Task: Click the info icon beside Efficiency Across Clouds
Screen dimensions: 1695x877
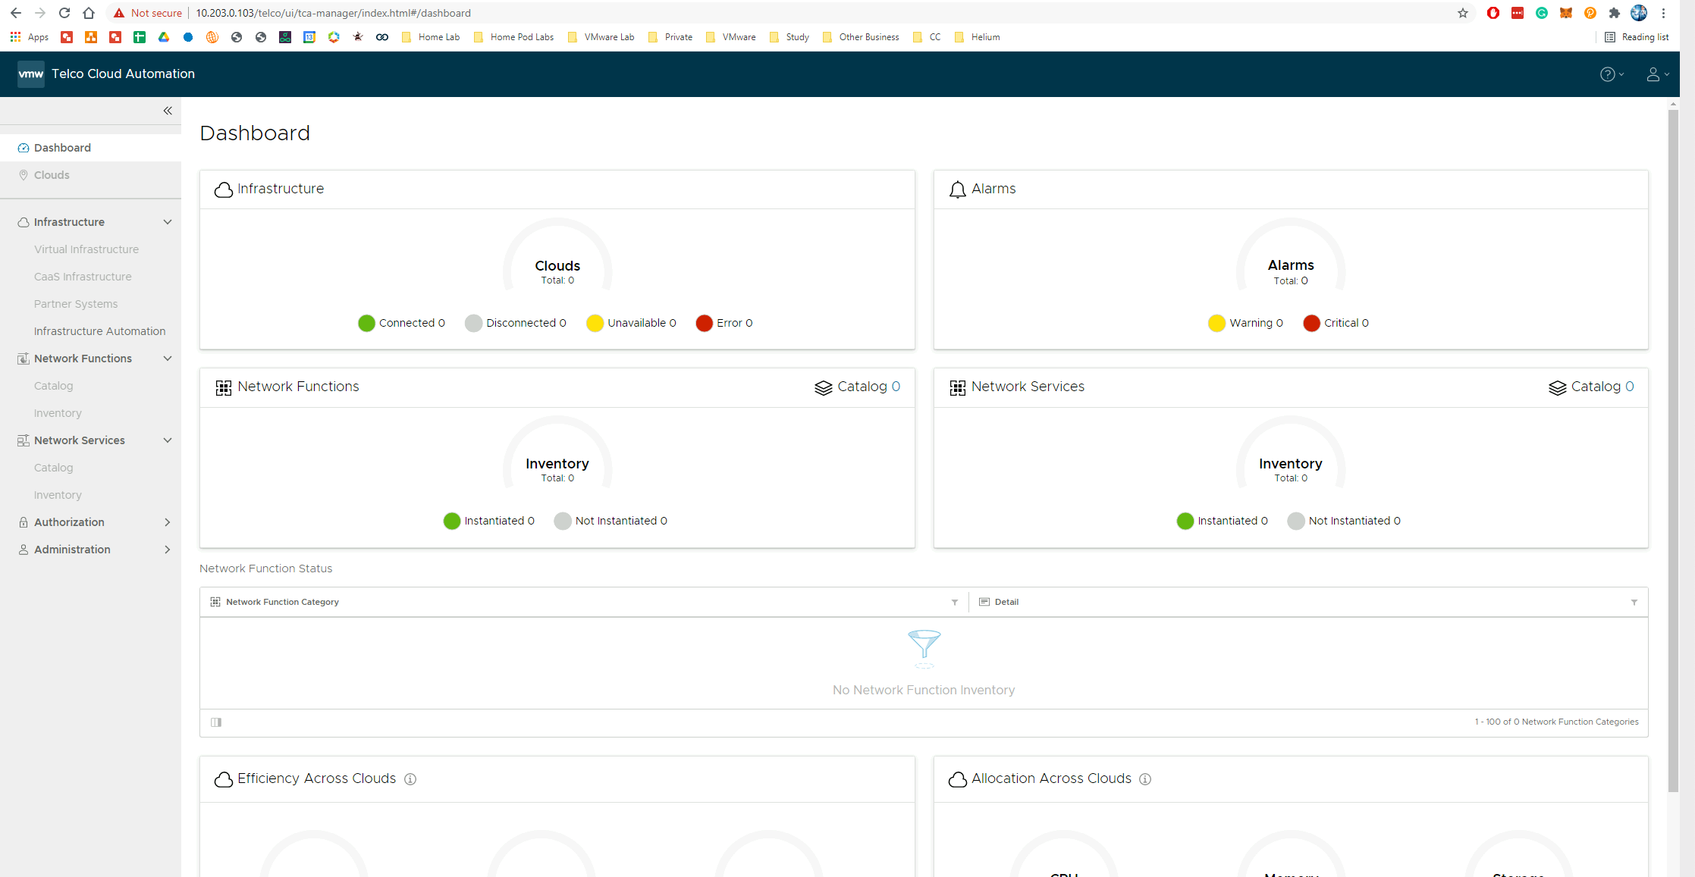Action: (410, 779)
